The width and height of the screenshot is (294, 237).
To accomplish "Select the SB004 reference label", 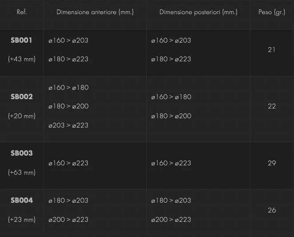I will pyautogui.click(x=21, y=201).
